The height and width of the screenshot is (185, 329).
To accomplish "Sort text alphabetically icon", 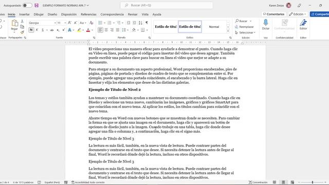I will (140, 23).
